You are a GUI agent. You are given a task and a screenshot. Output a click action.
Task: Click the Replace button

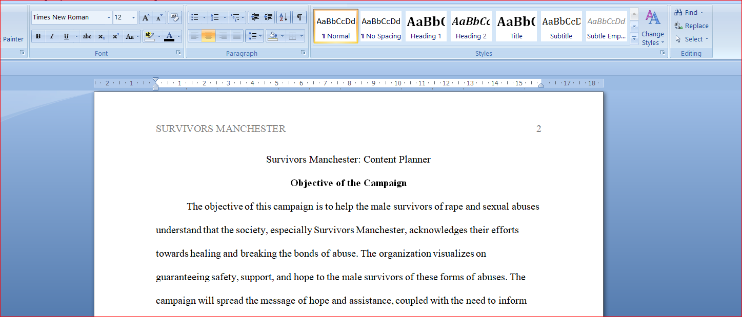(691, 26)
